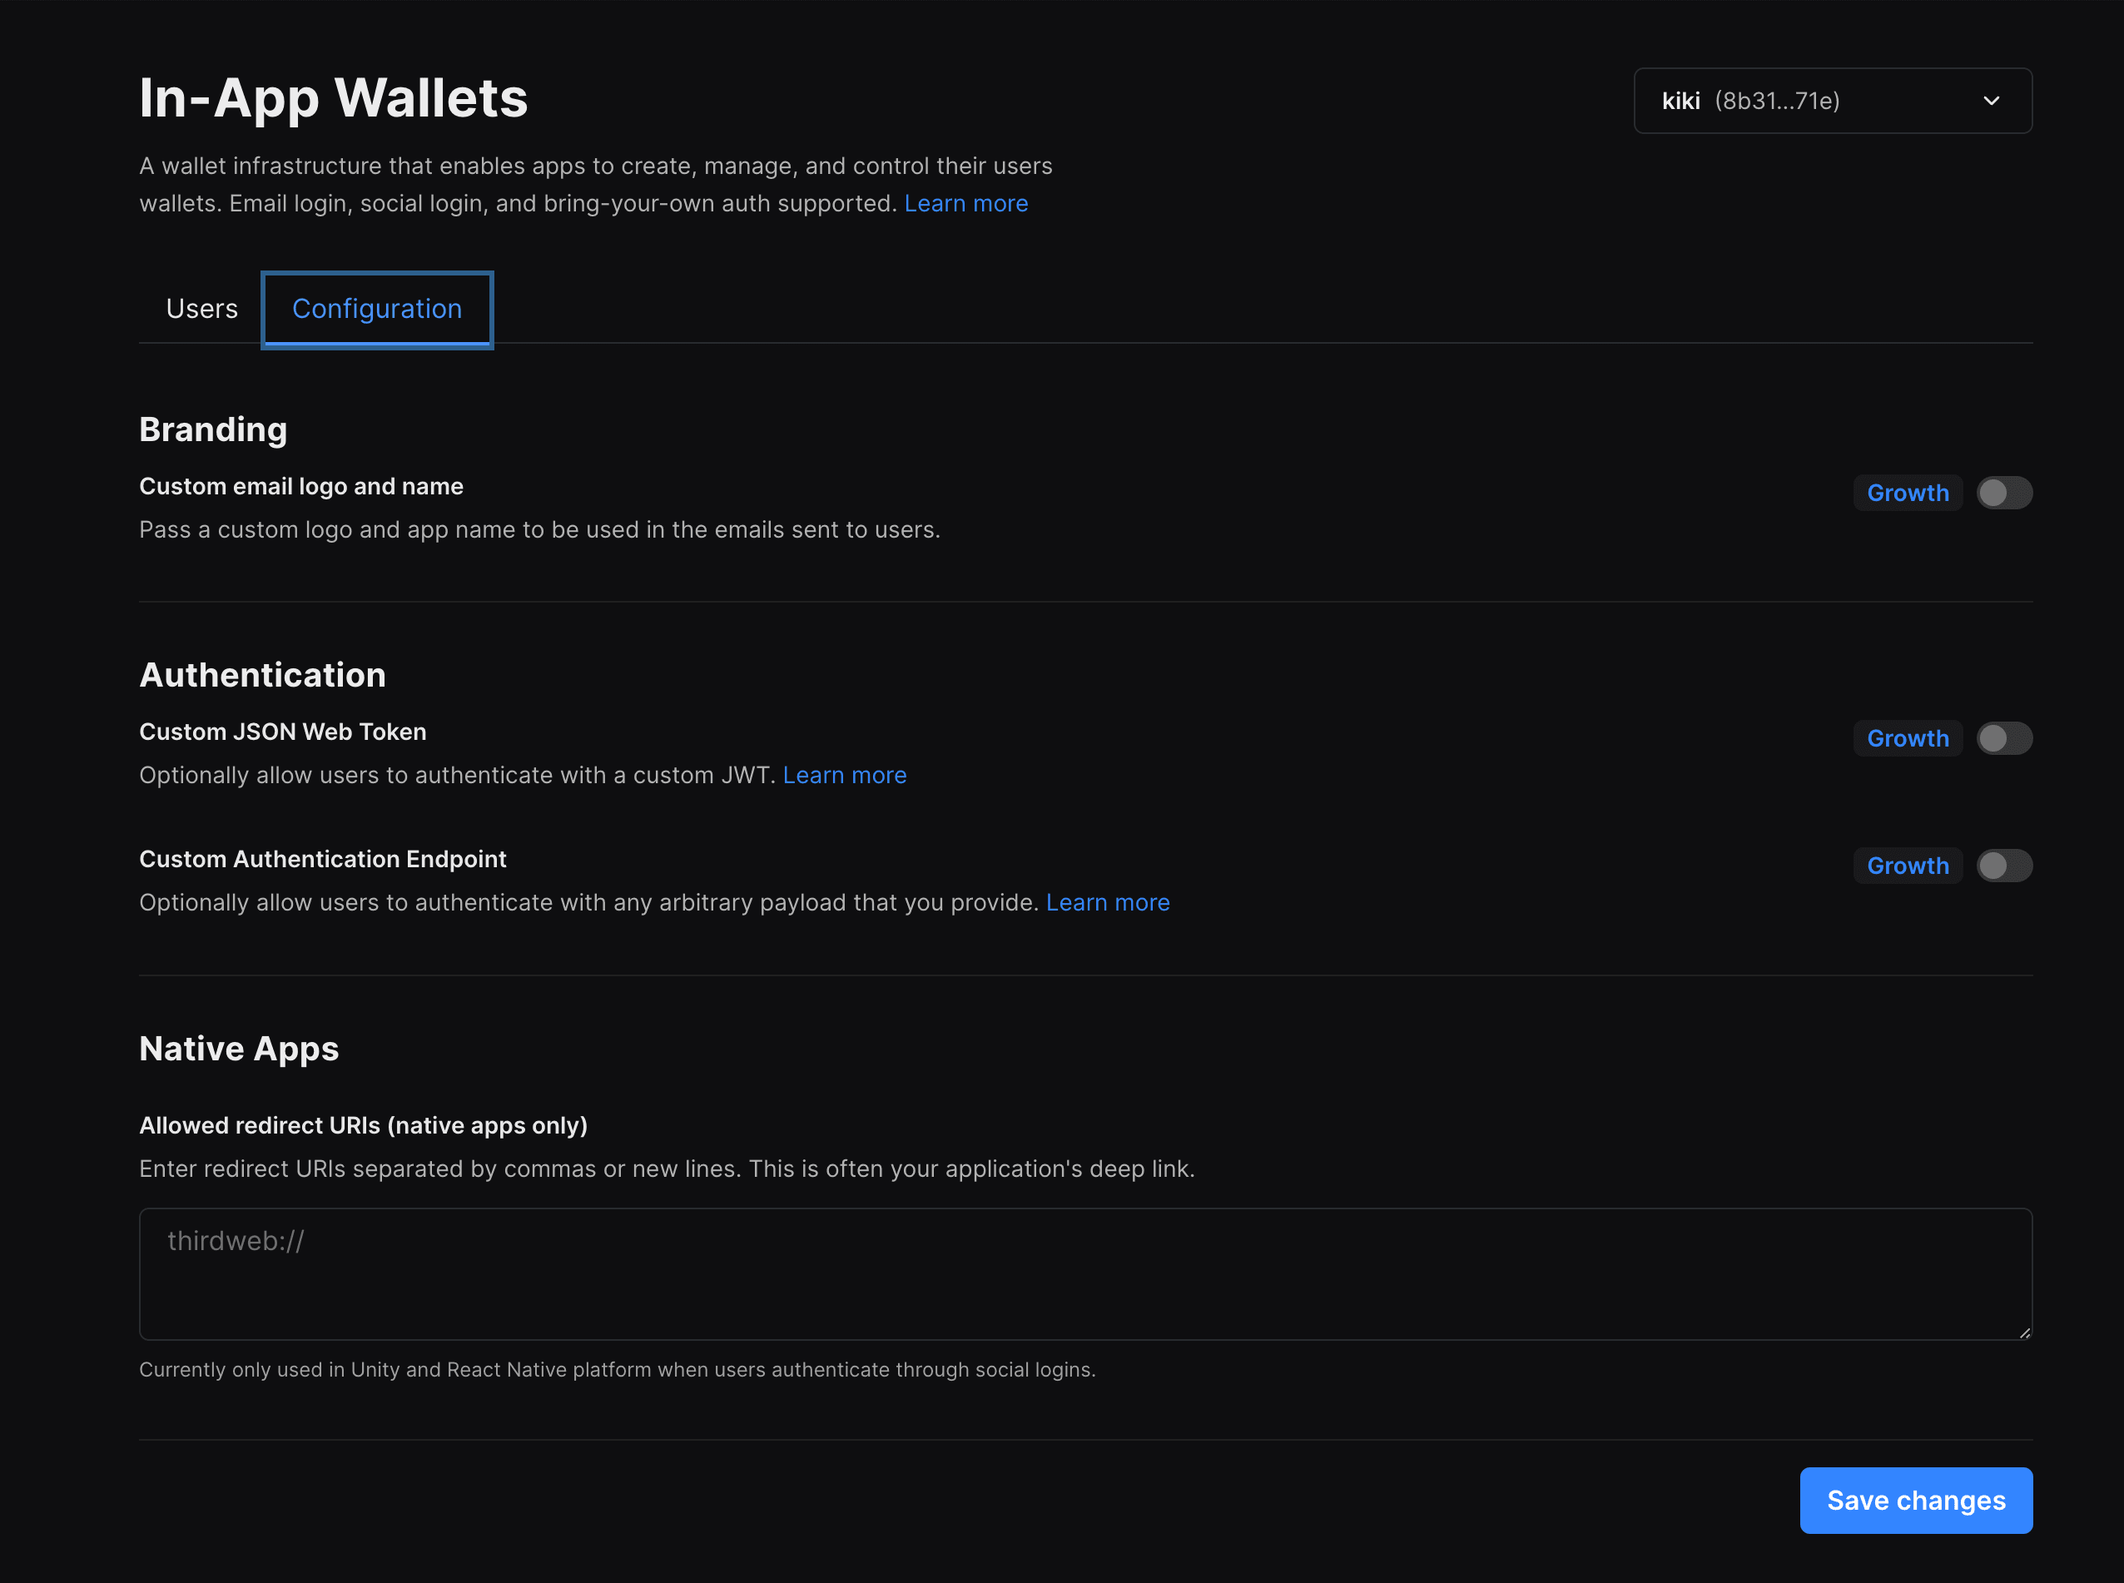Follow Learn more link for arbitrary payload
This screenshot has width=2124, height=1583.
click(1107, 901)
